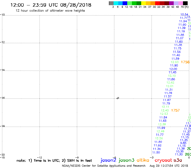The image size is (191, 168).
Task: Pick the dark blue swatch in the legend
Action: click(x=125, y=3)
